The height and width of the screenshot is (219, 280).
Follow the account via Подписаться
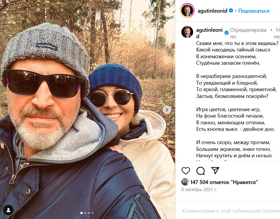pos(254,11)
